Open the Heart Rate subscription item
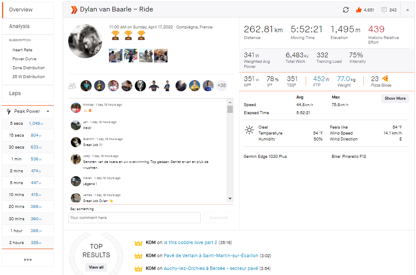The height and width of the screenshot is (275, 416). [x=22, y=50]
